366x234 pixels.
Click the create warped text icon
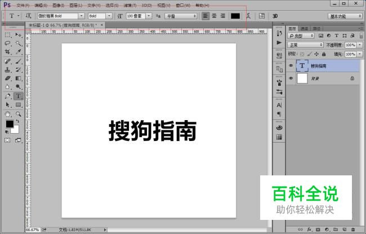coord(248,16)
